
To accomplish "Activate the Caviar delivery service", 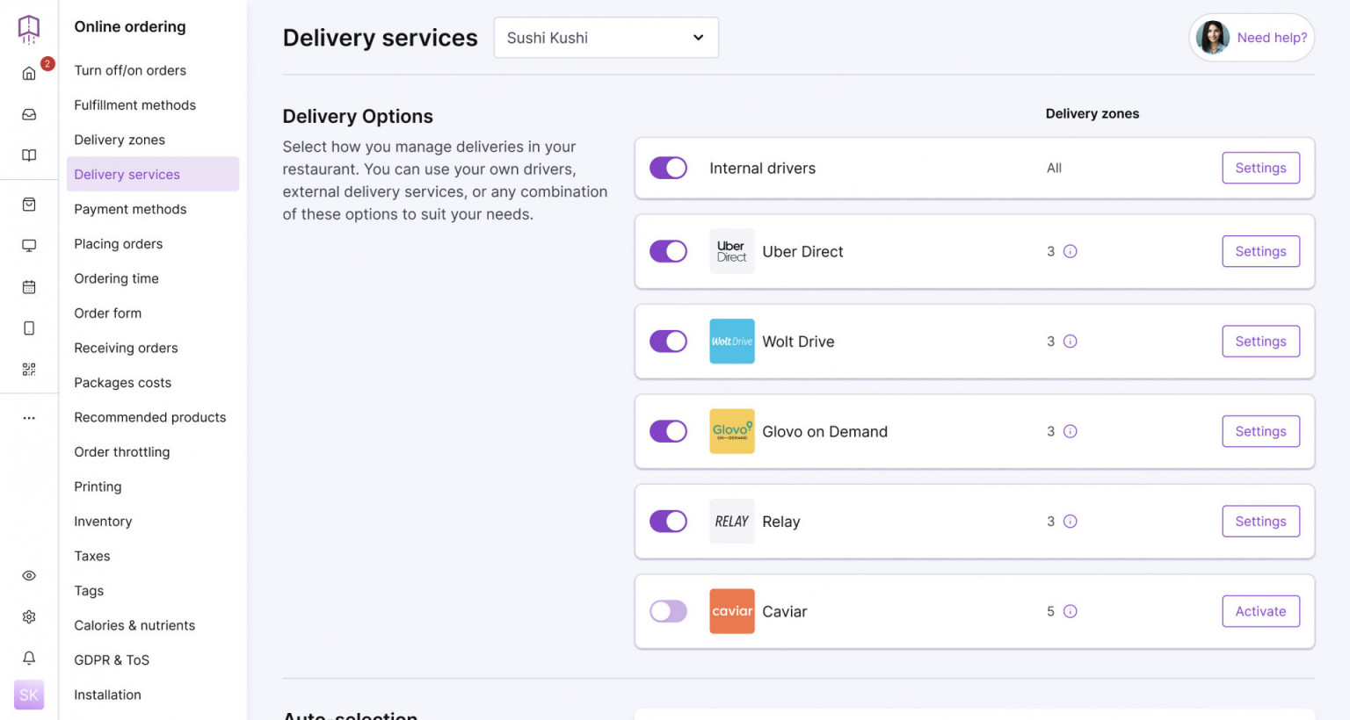I will click(x=1260, y=611).
